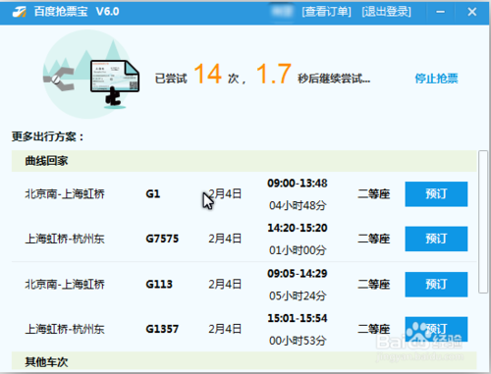491x374 pixels.
Task: Click 二等座 in the G7575 row
Action: 373,239
